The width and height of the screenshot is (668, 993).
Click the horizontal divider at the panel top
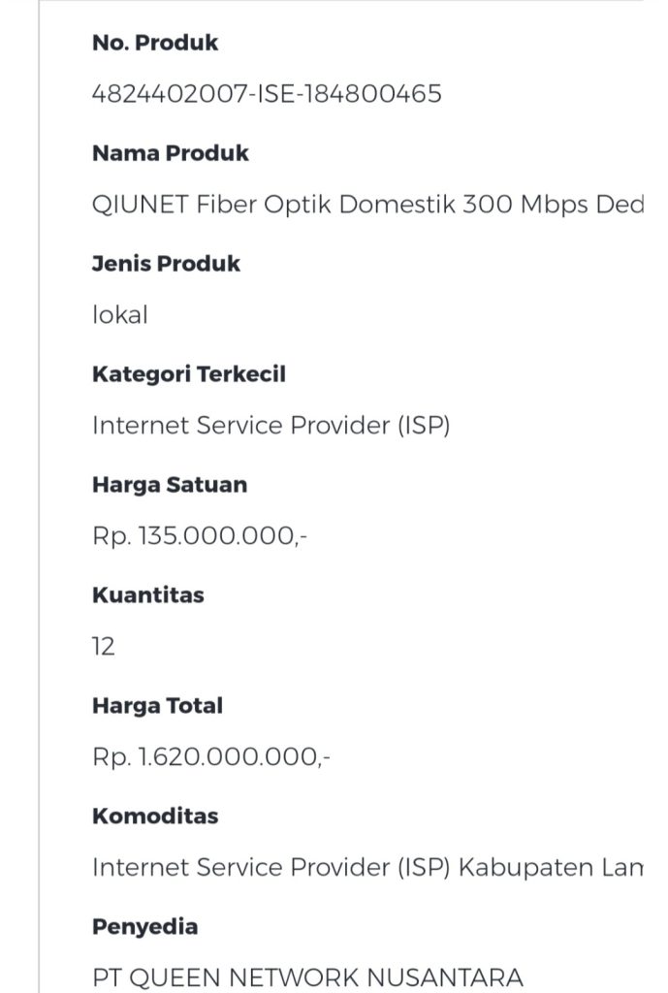tap(339, 2)
